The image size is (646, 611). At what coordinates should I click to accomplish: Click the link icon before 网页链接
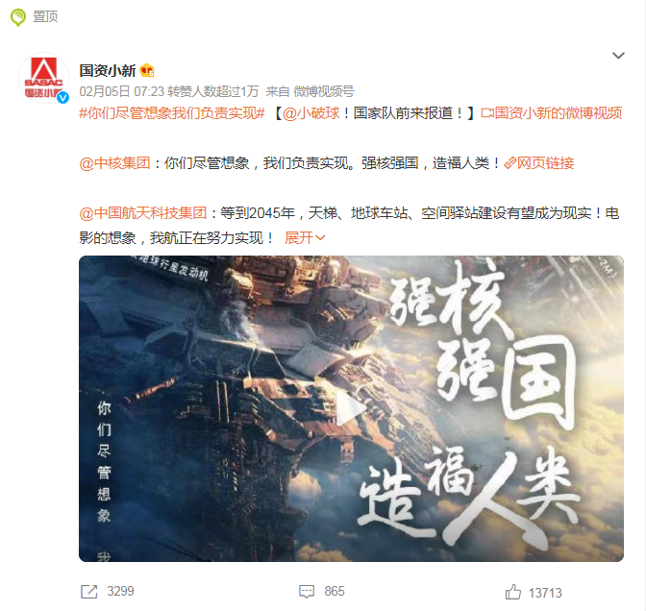point(509,163)
